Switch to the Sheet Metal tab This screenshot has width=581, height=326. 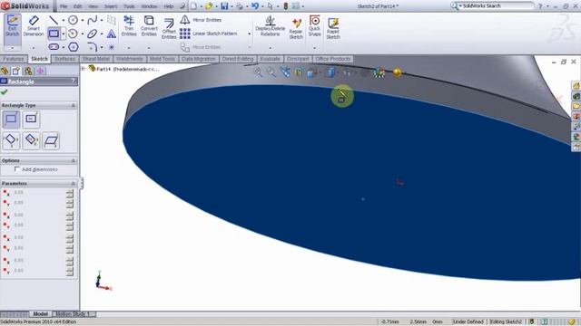[96, 59]
